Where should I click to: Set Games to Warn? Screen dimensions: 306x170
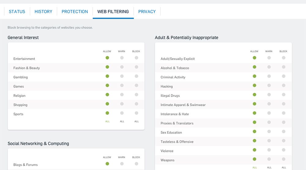[x=122, y=85]
